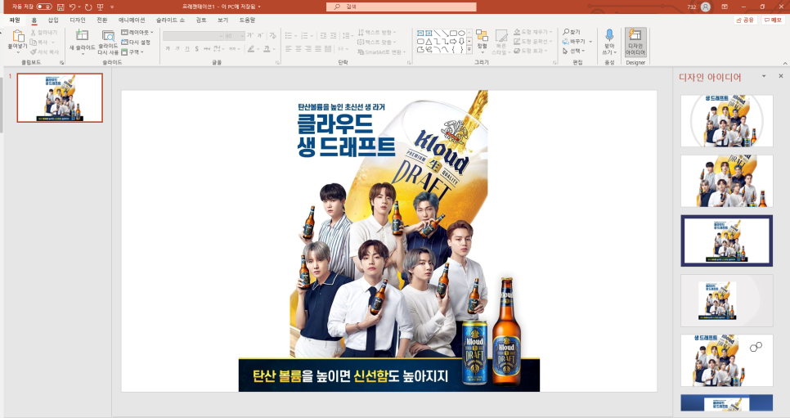Click the Undo arrow icon
This screenshot has height=418, width=790.
pyautogui.click(x=73, y=7)
